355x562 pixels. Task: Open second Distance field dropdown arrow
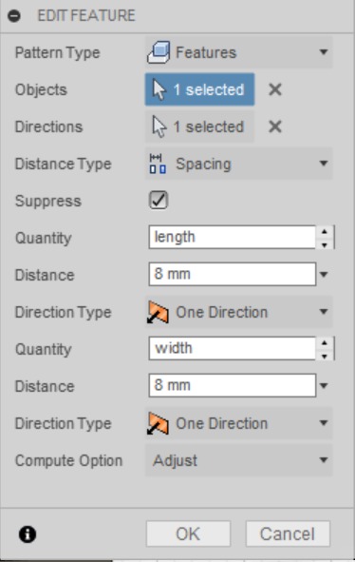point(324,386)
